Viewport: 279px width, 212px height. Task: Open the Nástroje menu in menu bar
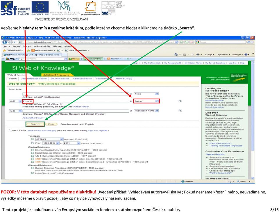click(x=57, y=46)
